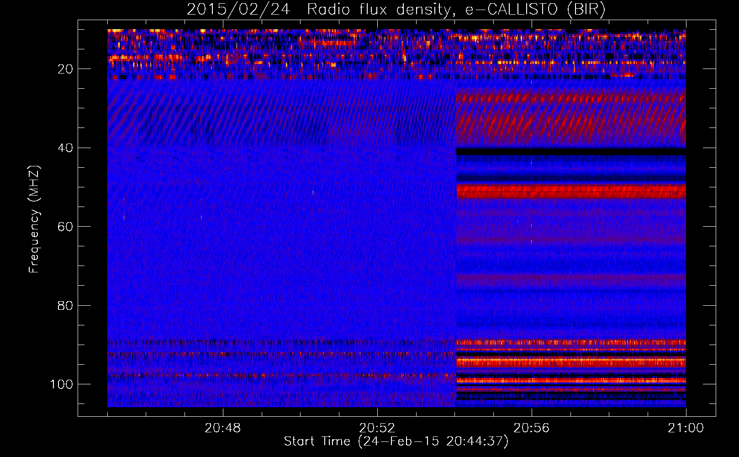Click the 20 MHz frequency tick label

click(x=65, y=69)
